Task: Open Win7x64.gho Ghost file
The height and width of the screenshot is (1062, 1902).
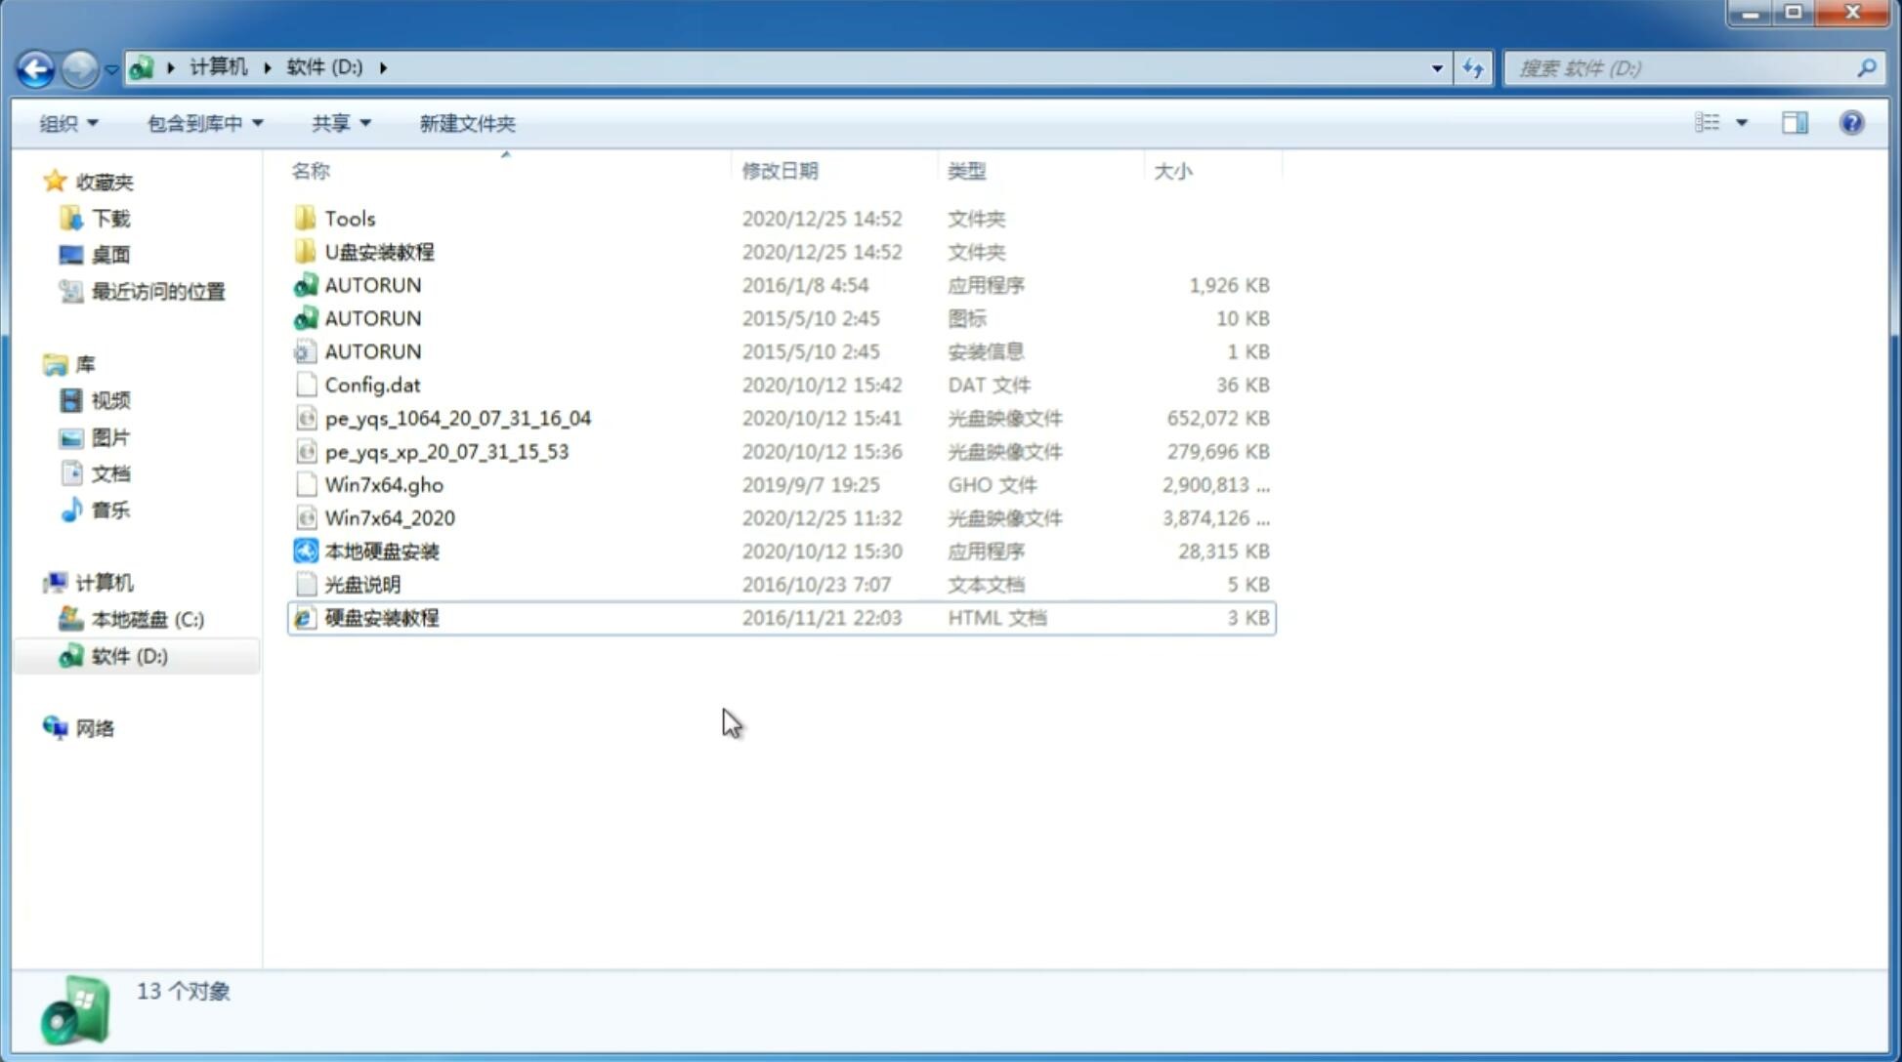Action: coord(384,484)
